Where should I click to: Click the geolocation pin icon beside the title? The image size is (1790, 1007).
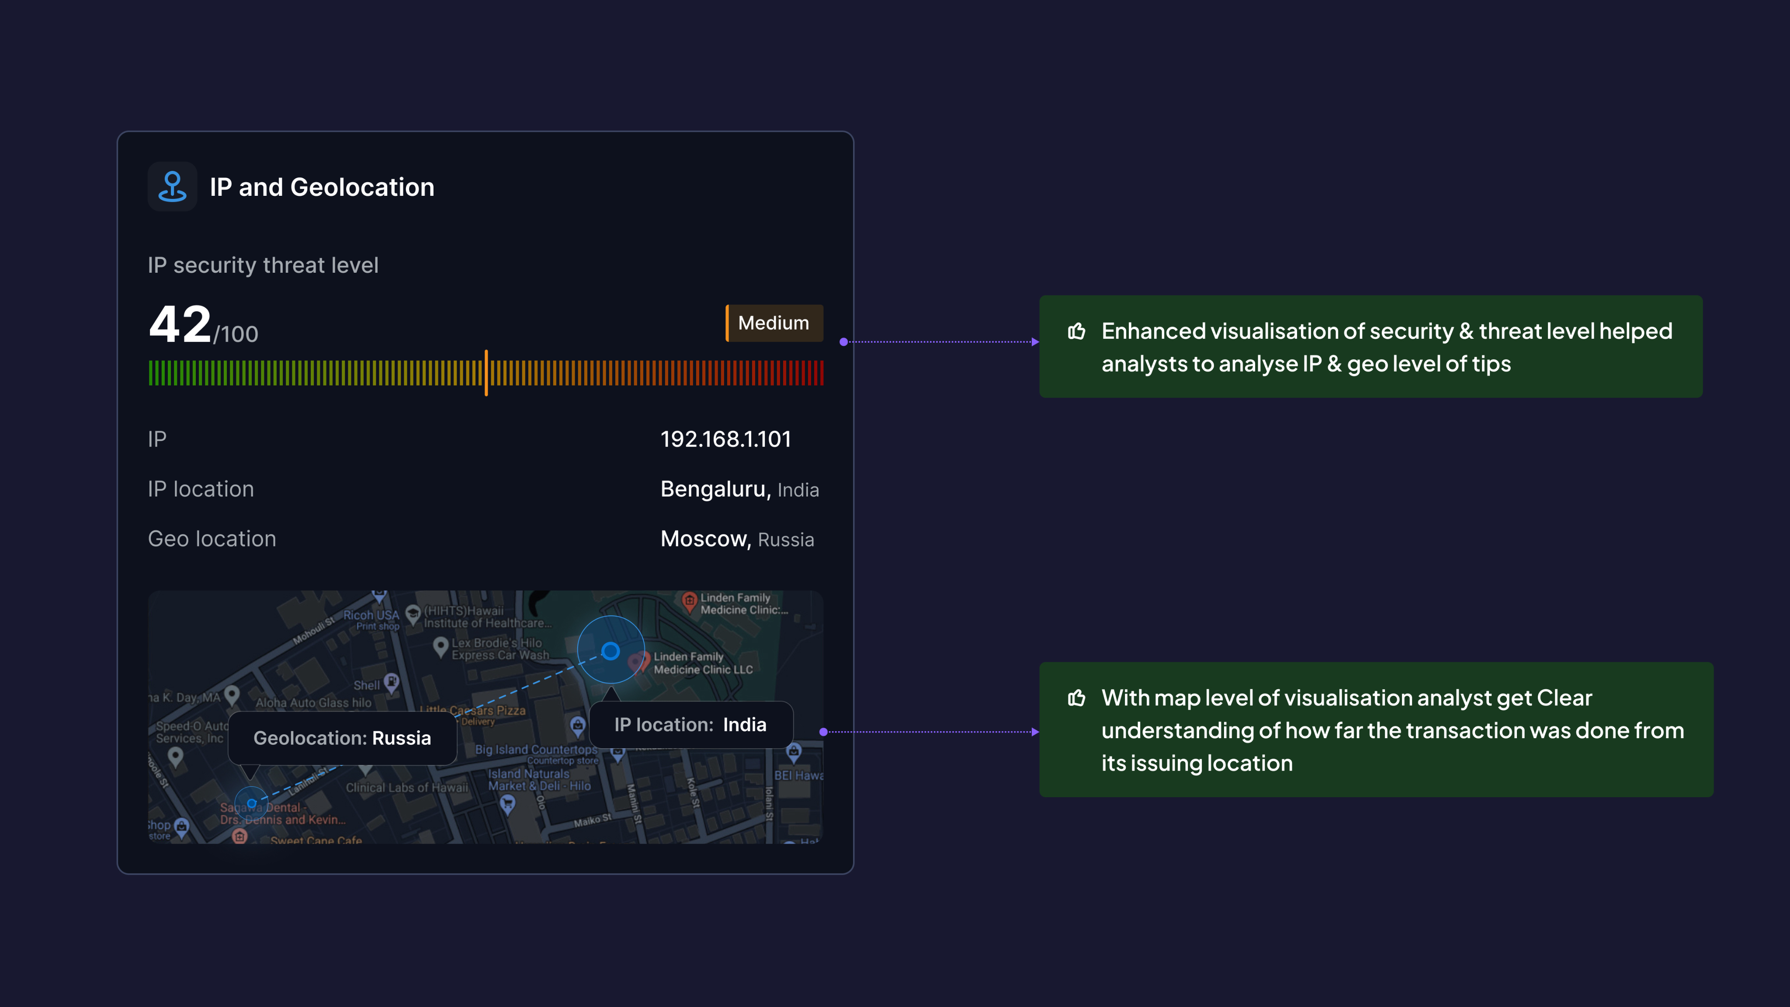point(172,186)
